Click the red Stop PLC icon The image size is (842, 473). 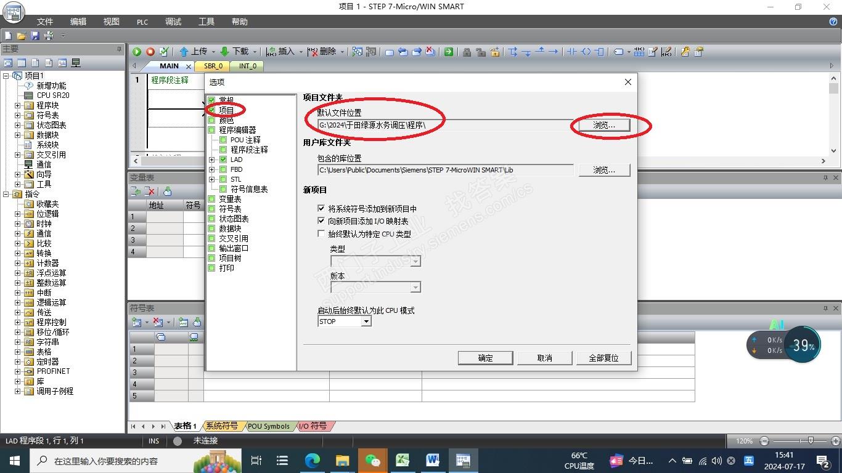[x=150, y=52]
